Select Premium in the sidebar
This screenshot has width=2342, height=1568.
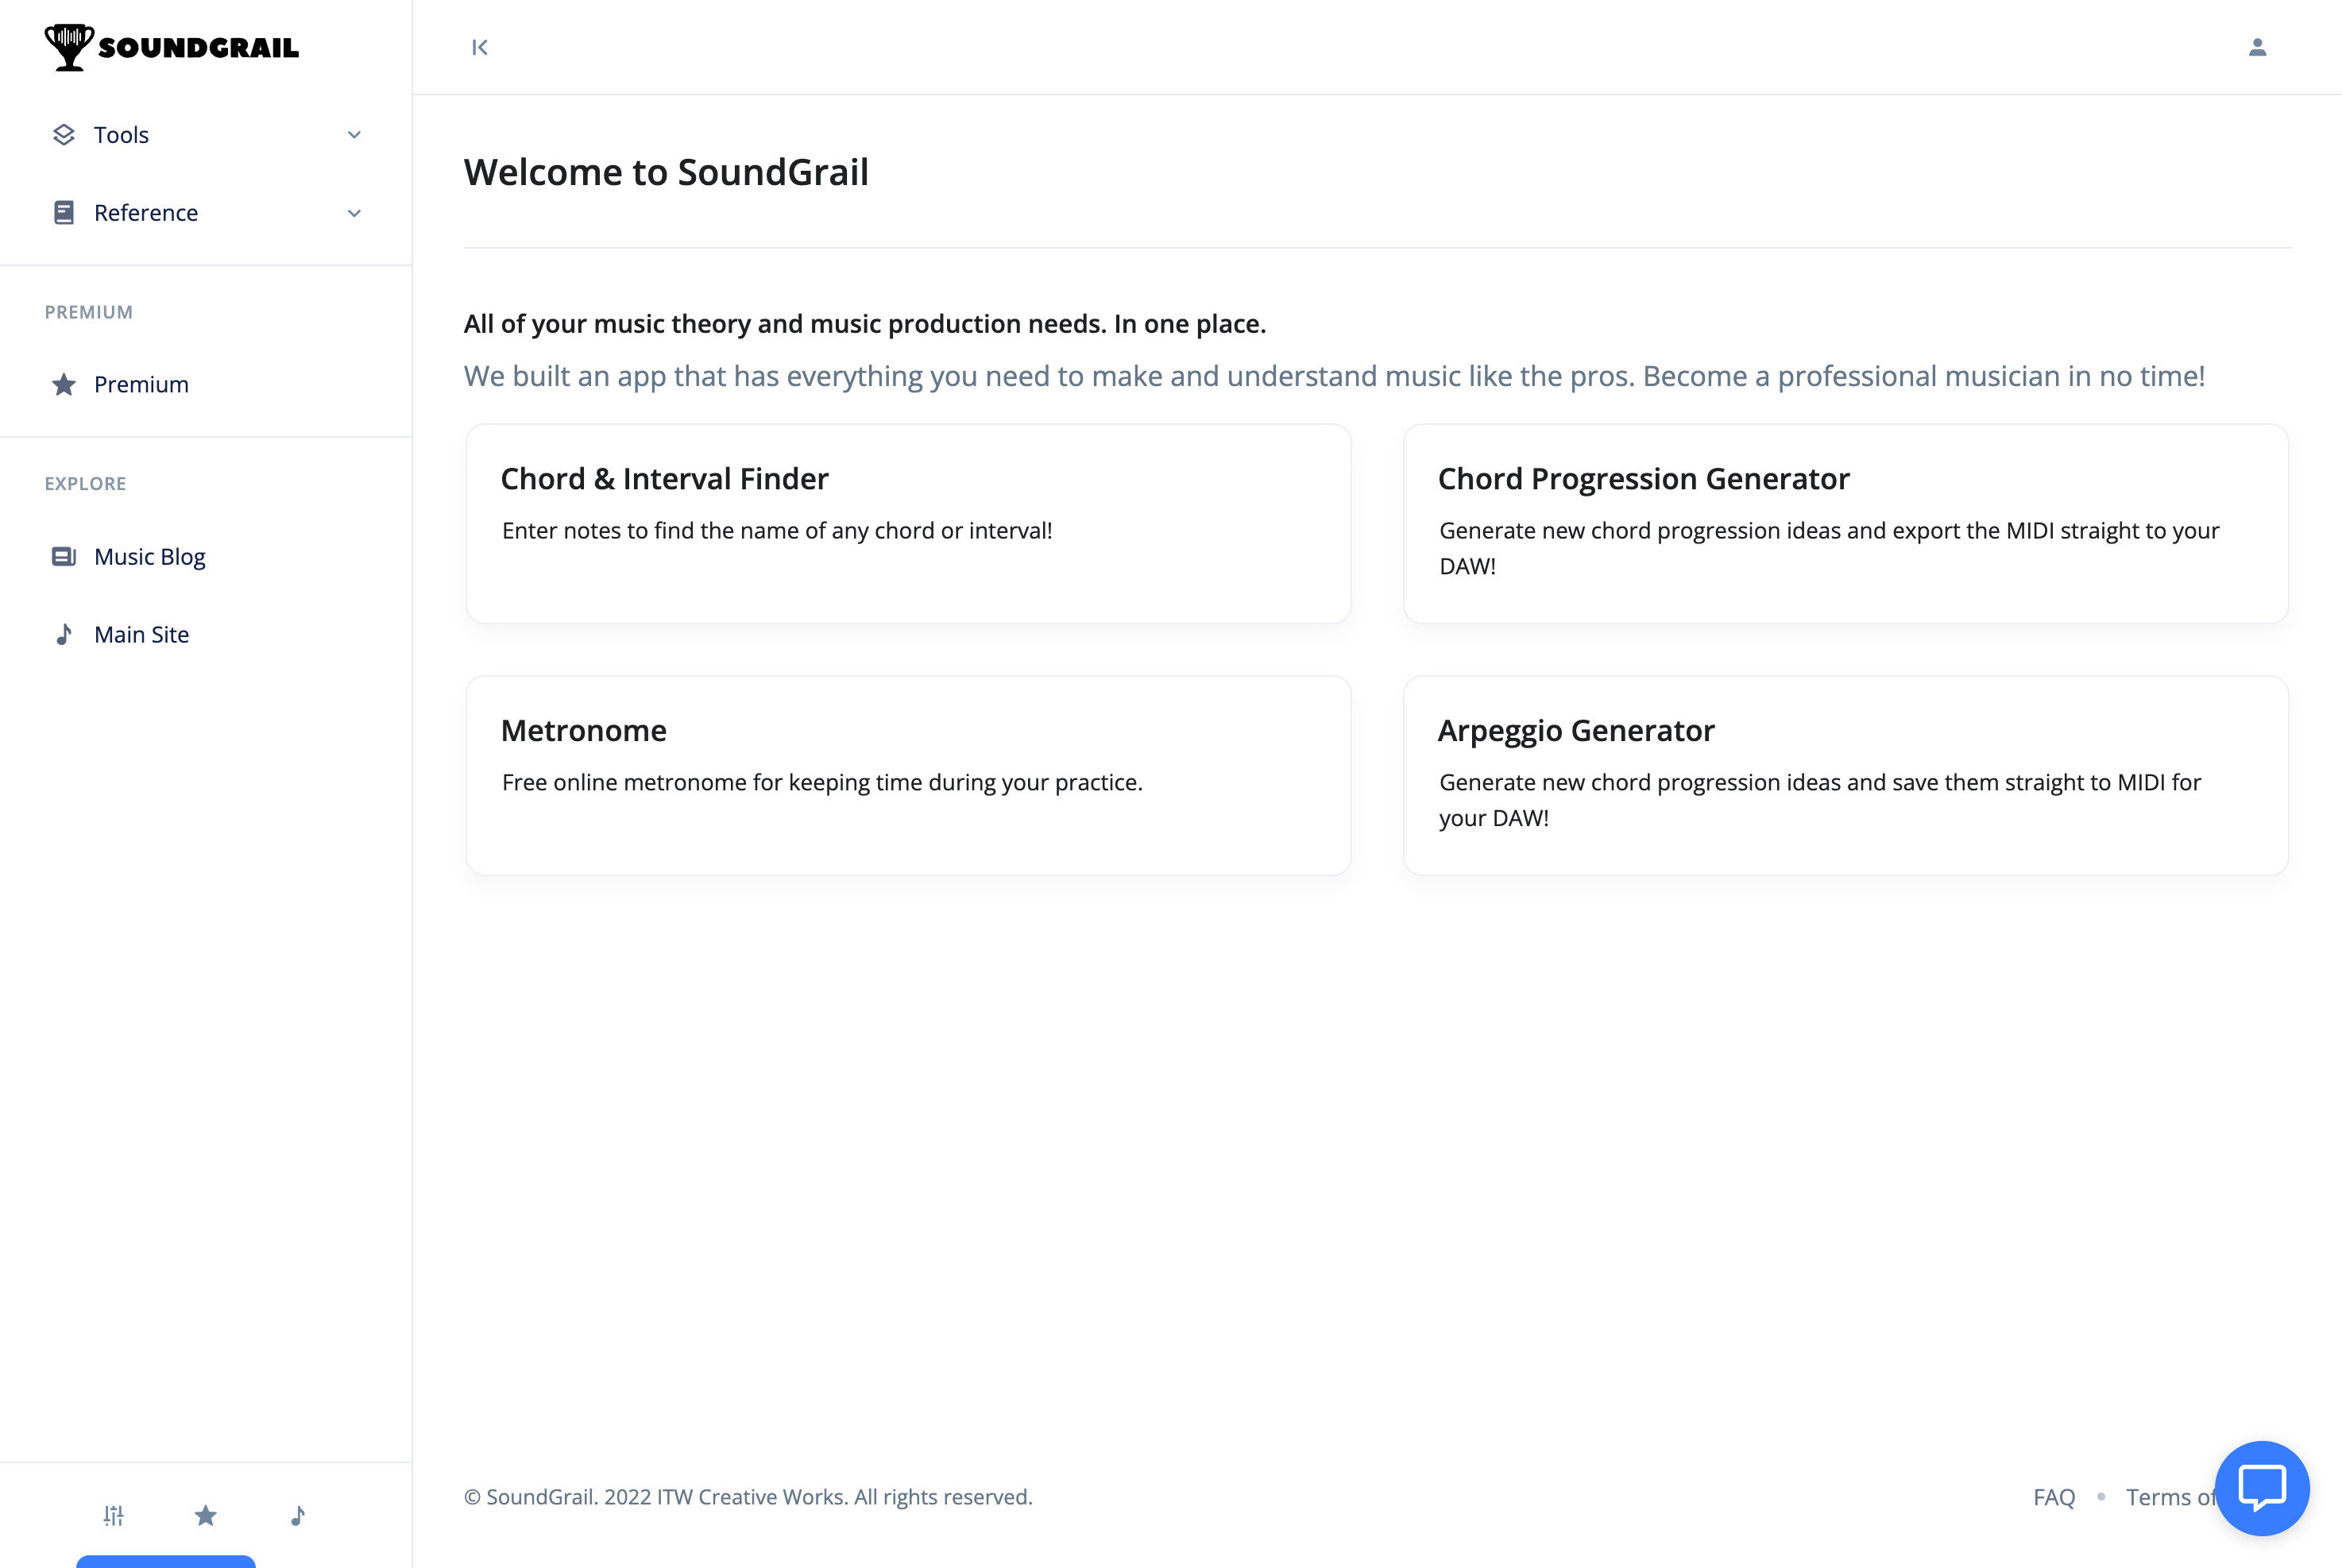[x=206, y=385]
